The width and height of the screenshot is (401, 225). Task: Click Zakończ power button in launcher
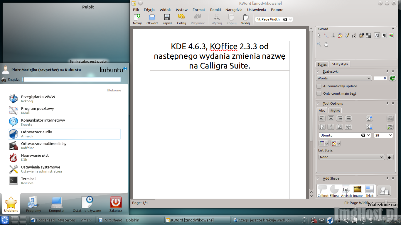[116, 204]
